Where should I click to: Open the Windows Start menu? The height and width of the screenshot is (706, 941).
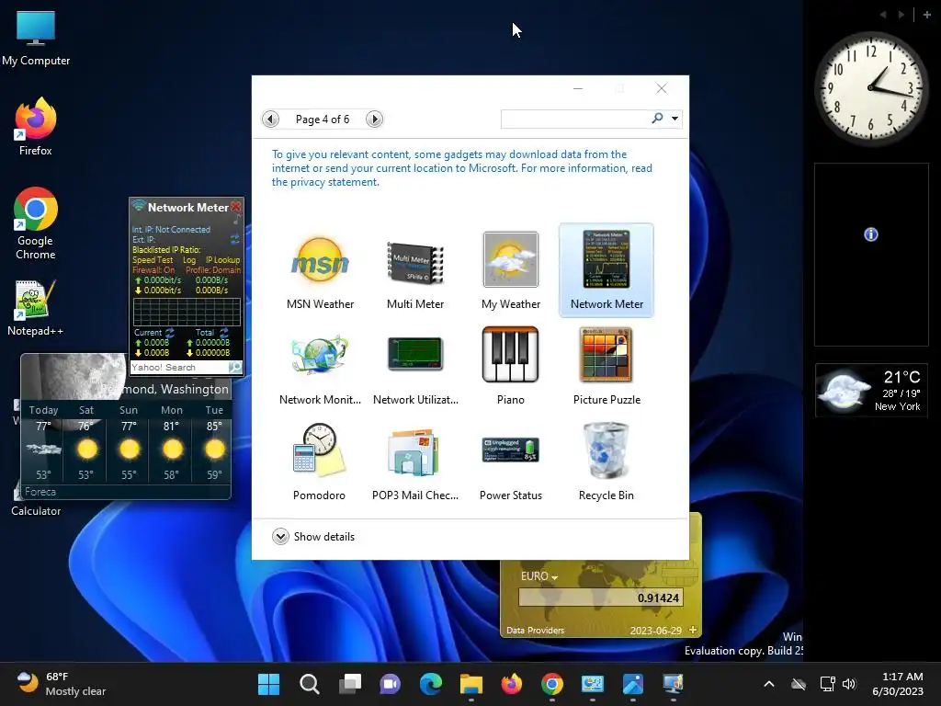click(268, 684)
